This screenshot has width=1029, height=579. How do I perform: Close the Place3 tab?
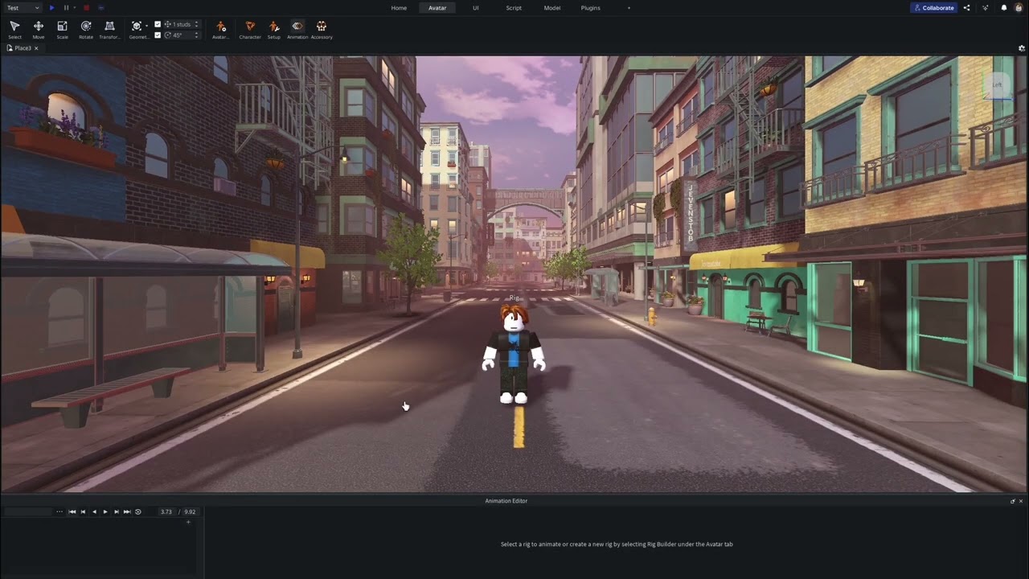(36, 48)
